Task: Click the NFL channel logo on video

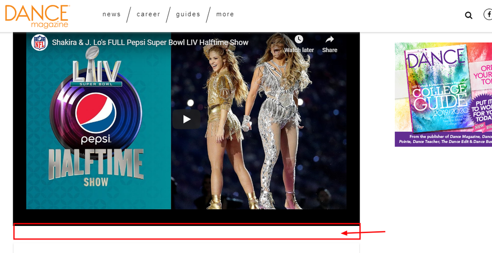Action: point(39,43)
